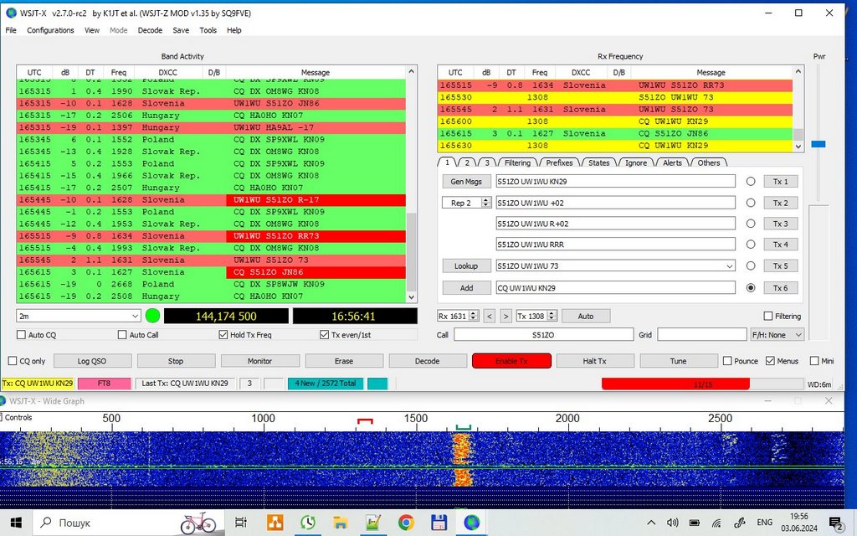Click the Rx frequency previous arrow button
The image size is (857, 536).
tap(490, 316)
